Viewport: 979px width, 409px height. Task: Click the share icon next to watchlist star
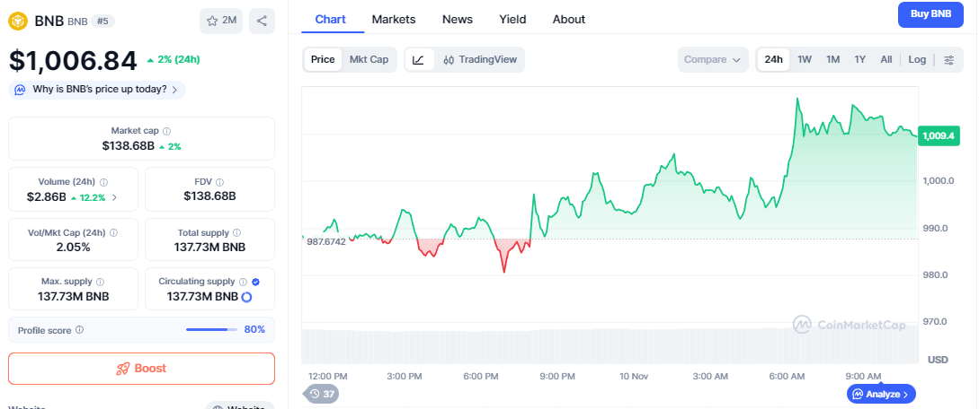[262, 21]
